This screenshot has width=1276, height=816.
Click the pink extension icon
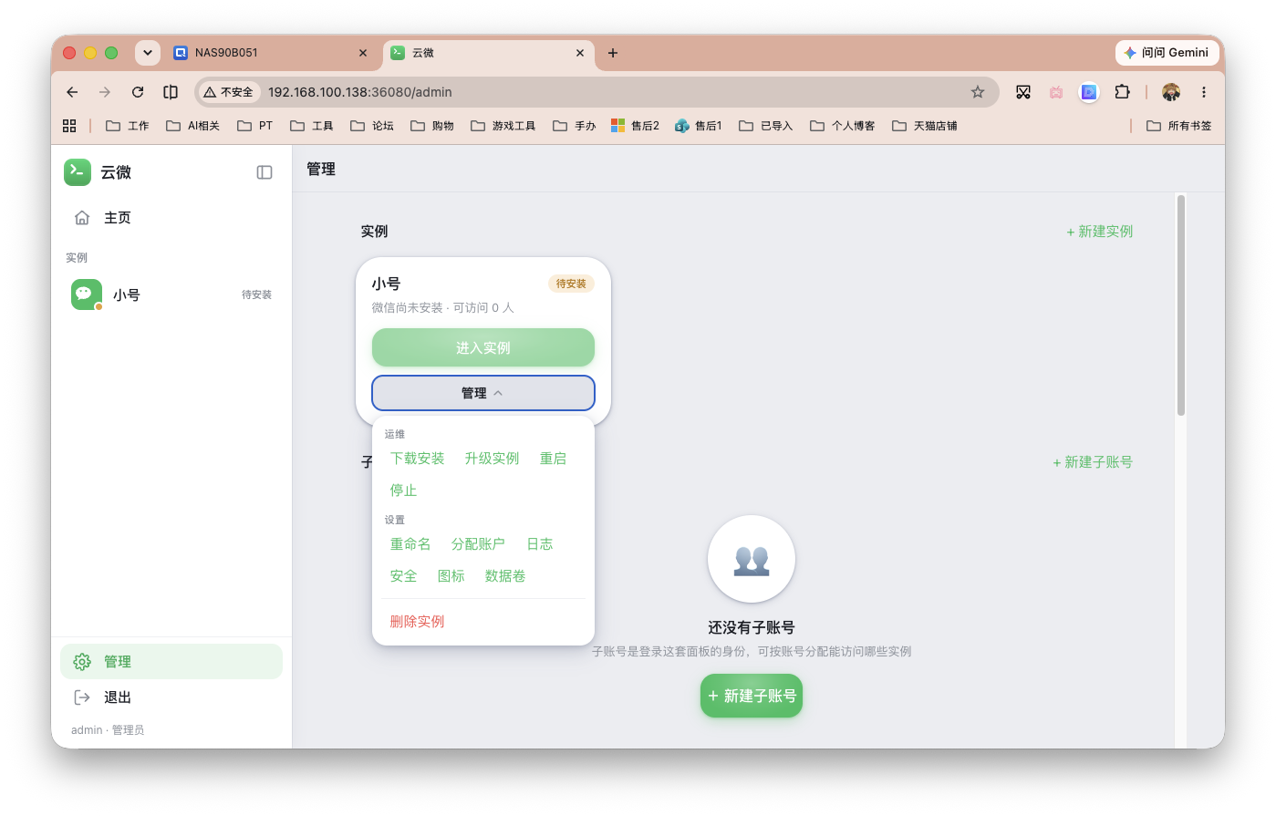pyautogui.click(x=1056, y=92)
